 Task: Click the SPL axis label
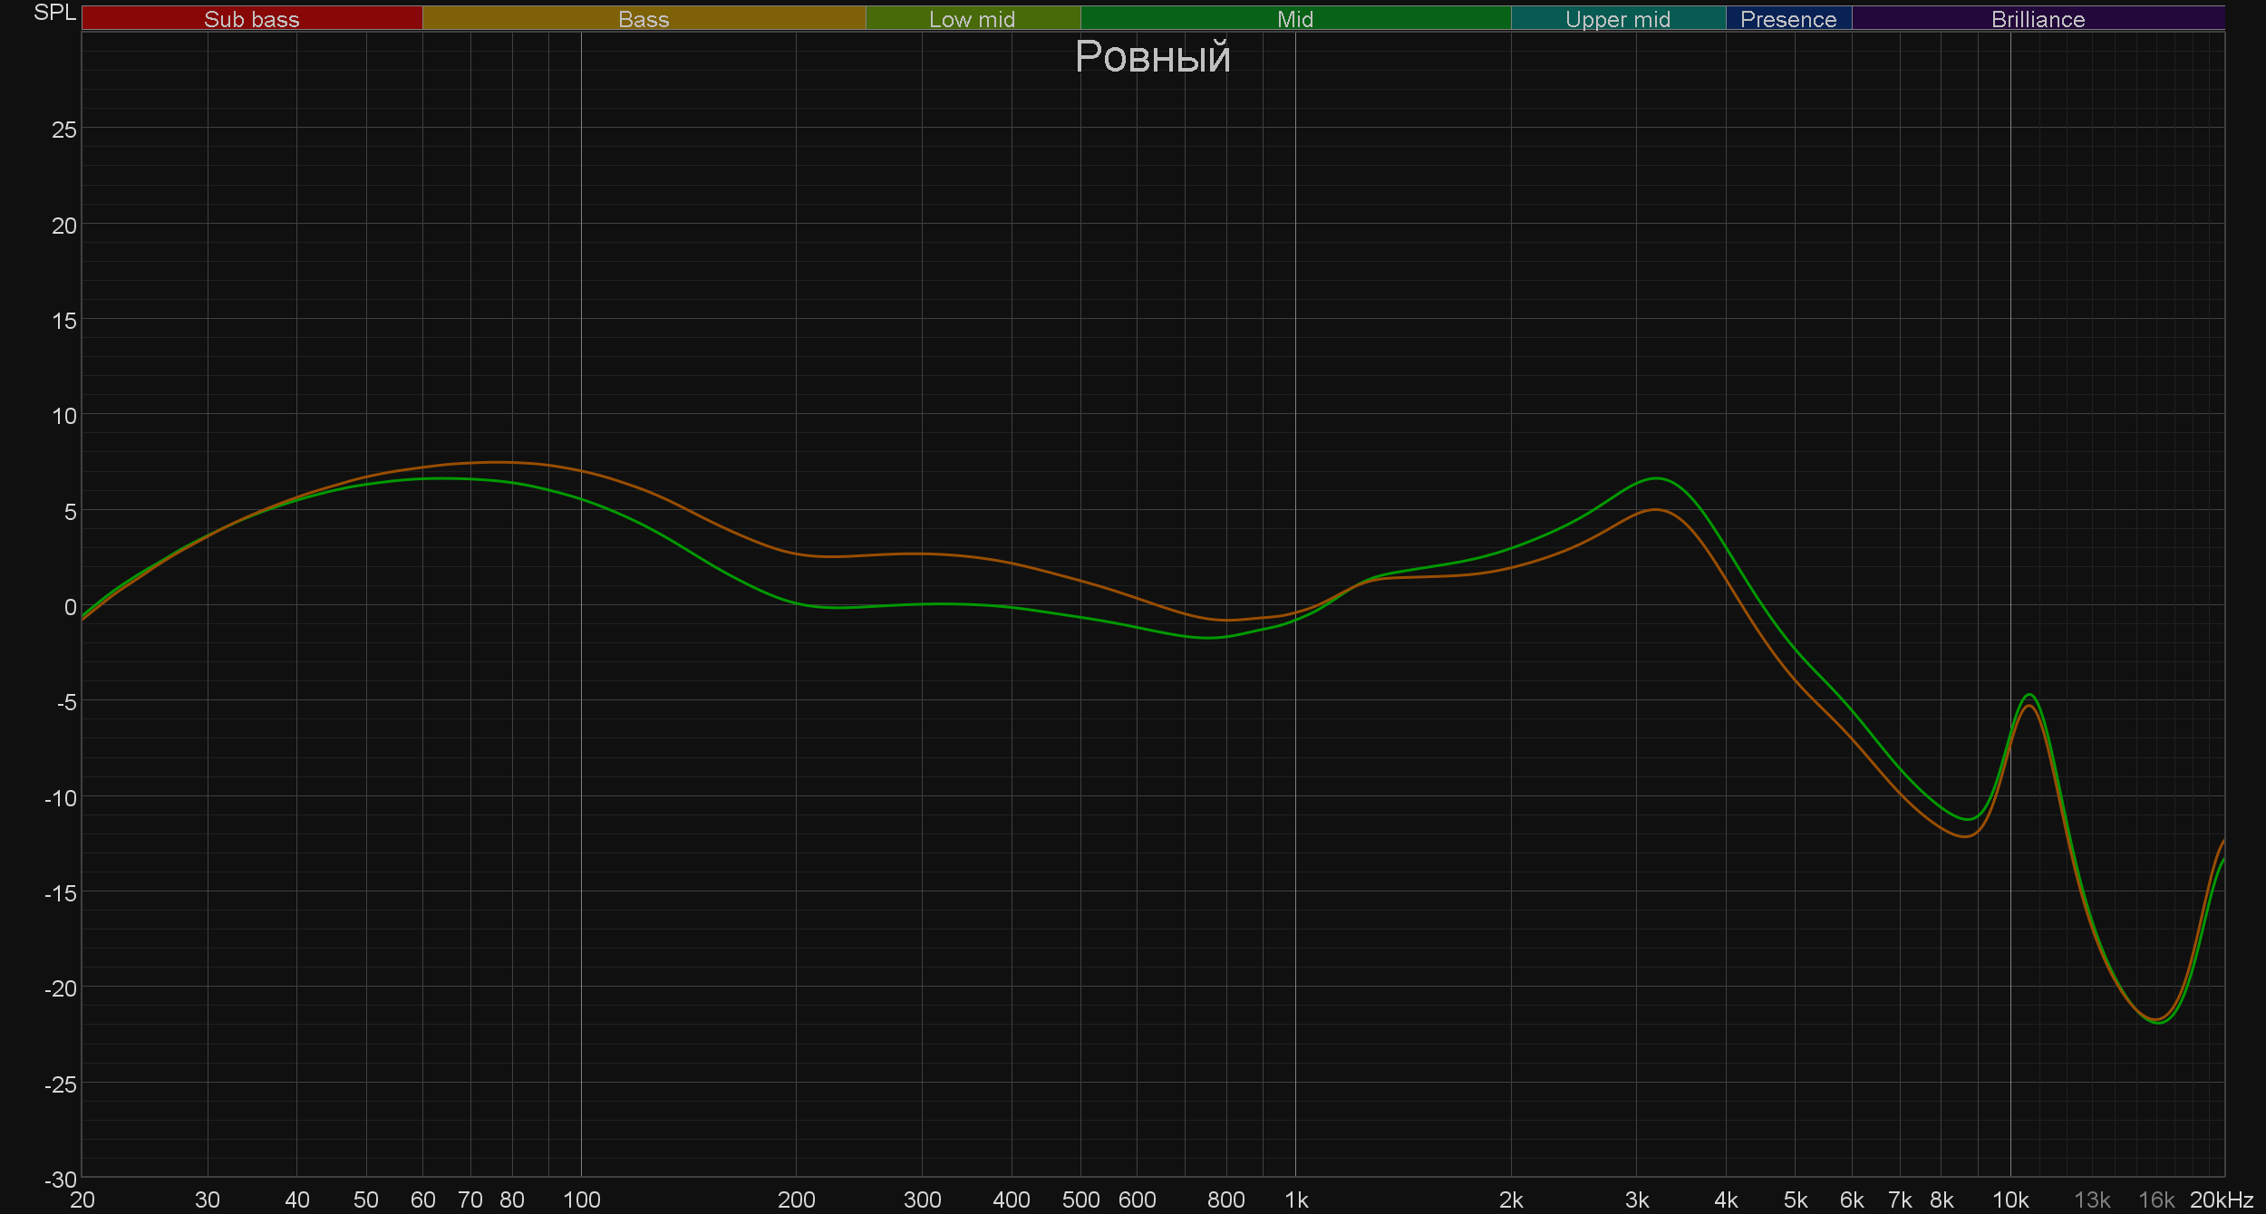tap(54, 13)
